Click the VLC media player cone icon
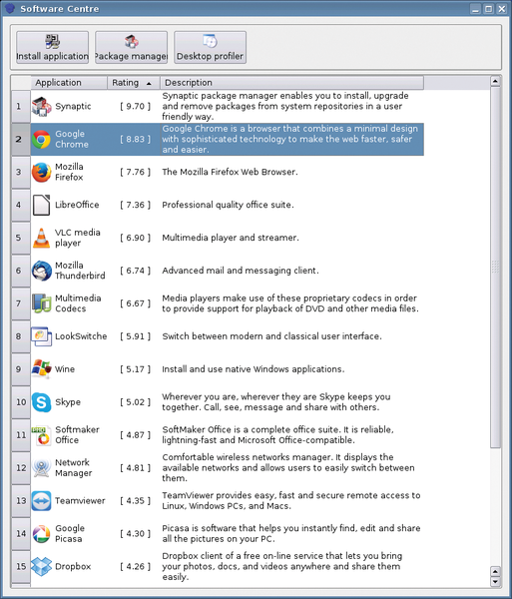Screen dimensions: 512x599 [x=41, y=238]
